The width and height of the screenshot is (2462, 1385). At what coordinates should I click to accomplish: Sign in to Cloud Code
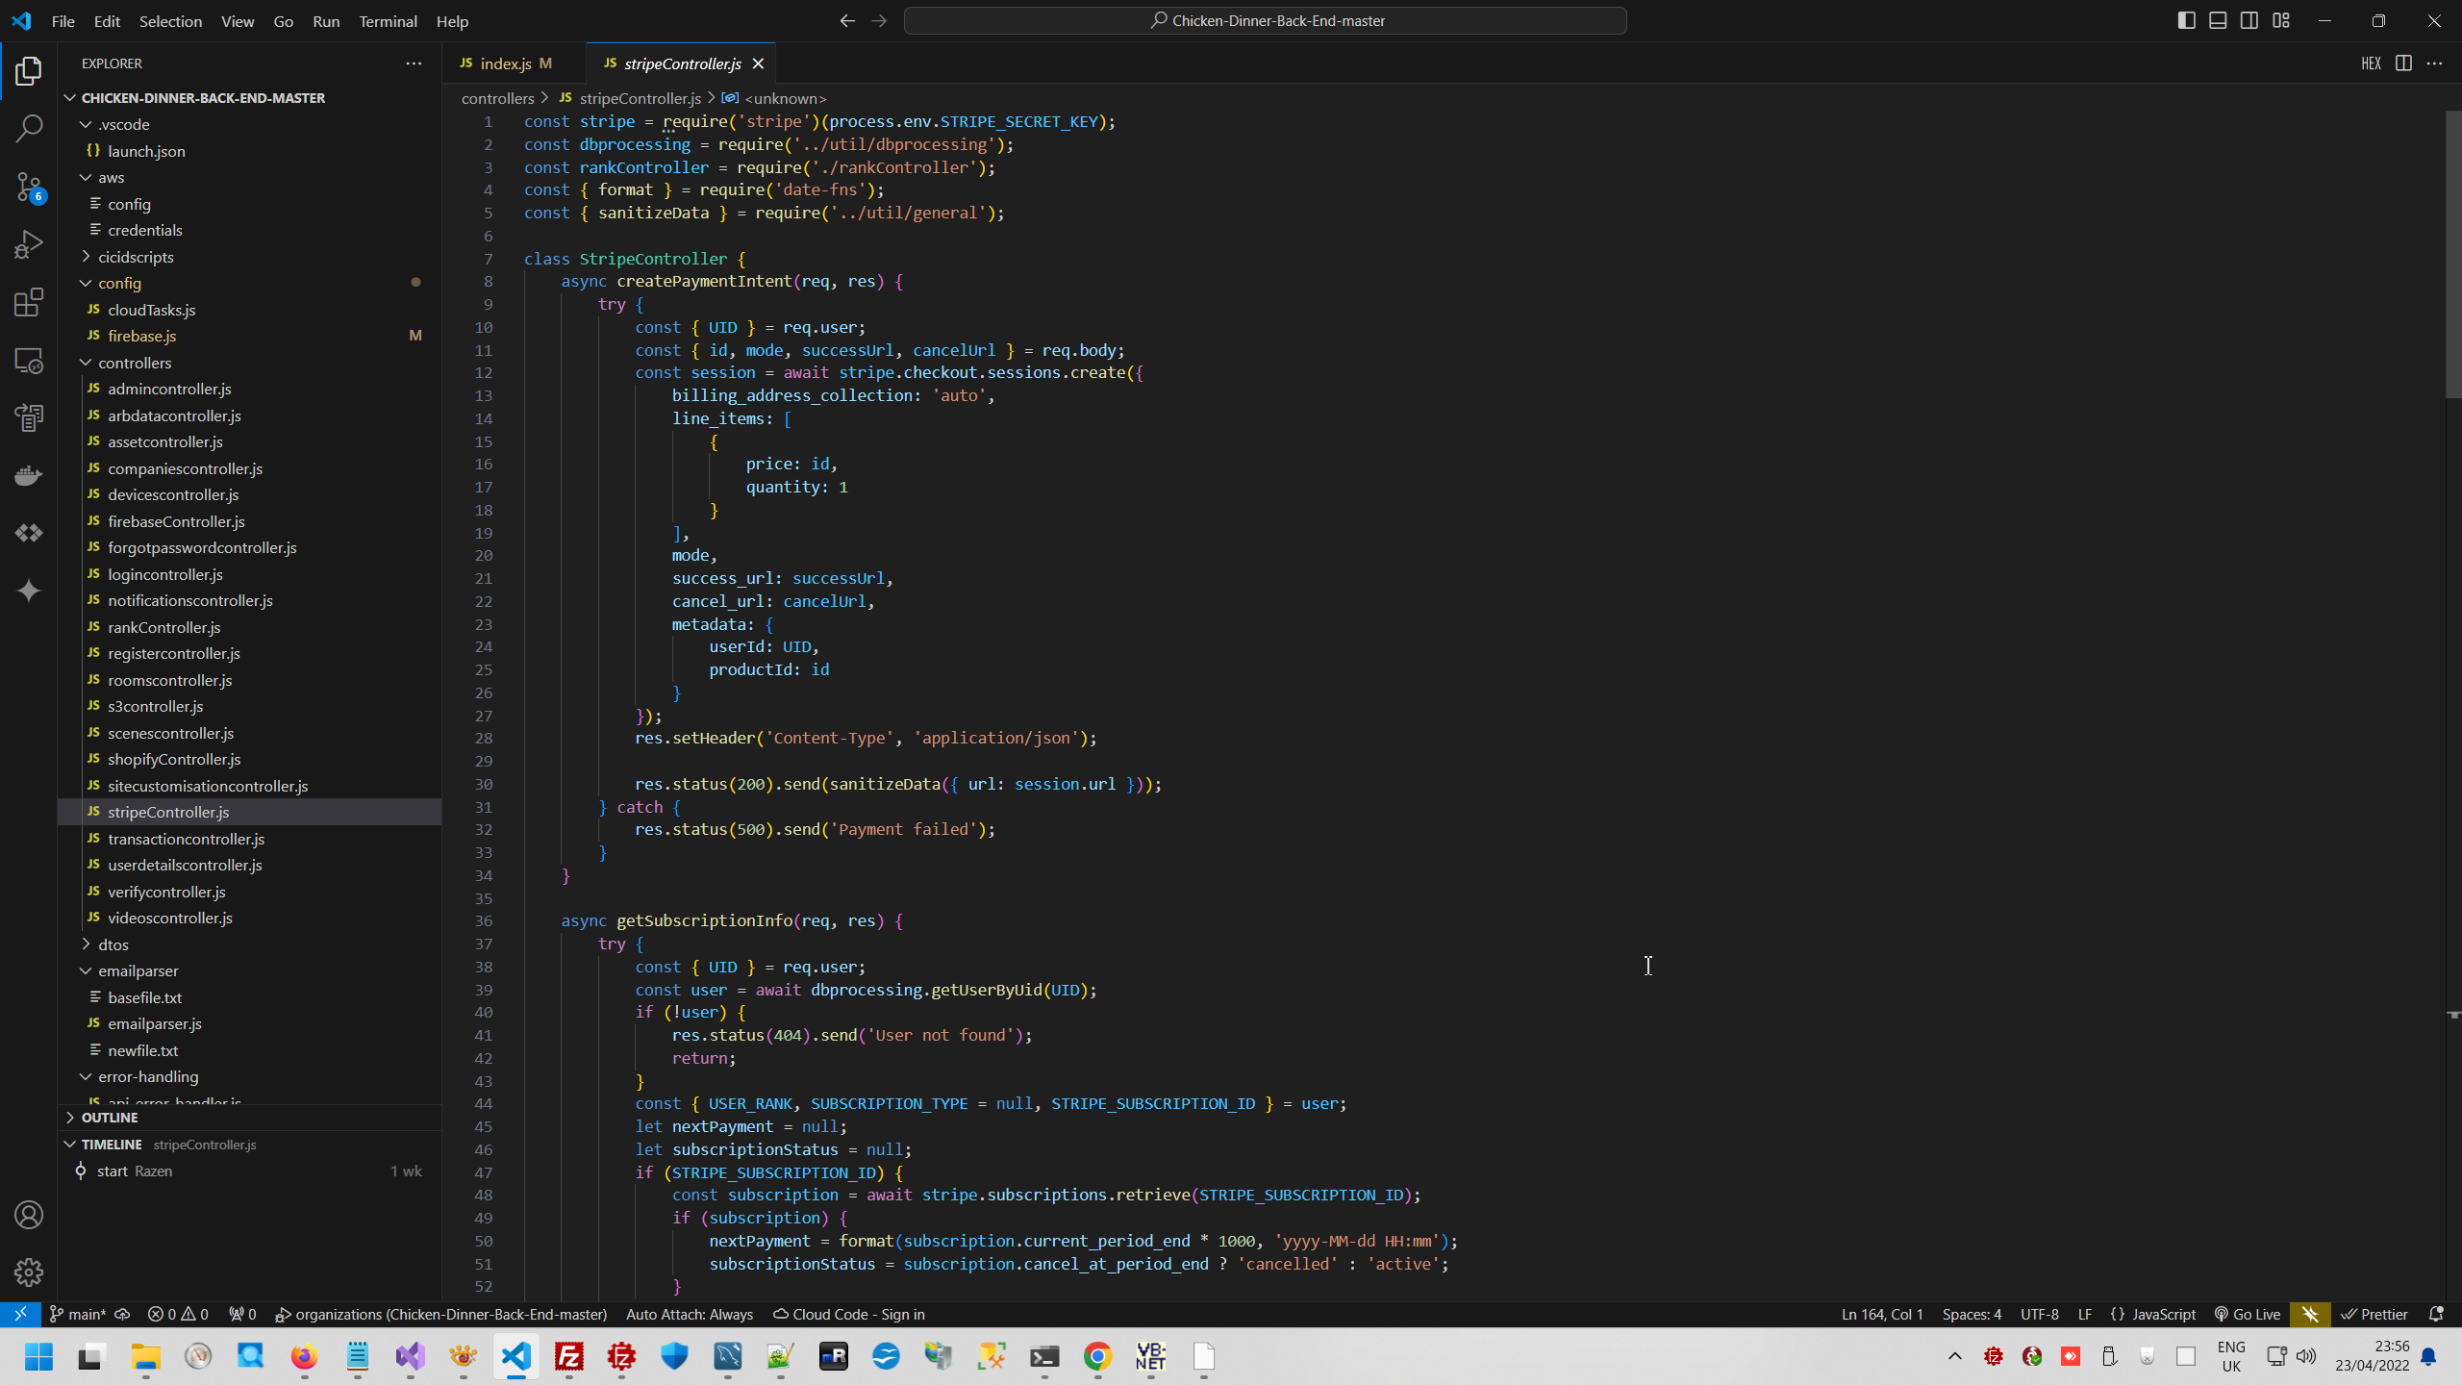847,1314
